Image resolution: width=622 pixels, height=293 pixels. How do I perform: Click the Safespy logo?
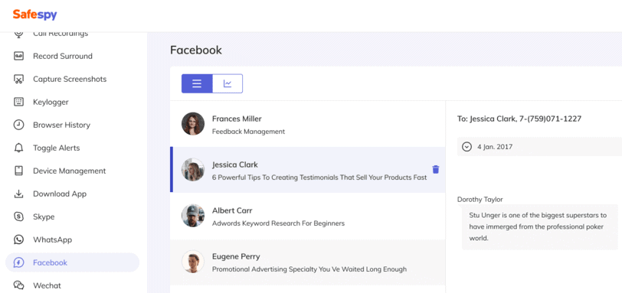[35, 15]
